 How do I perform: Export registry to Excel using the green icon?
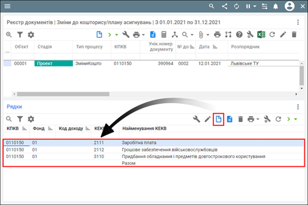pyautogui.click(x=261, y=34)
